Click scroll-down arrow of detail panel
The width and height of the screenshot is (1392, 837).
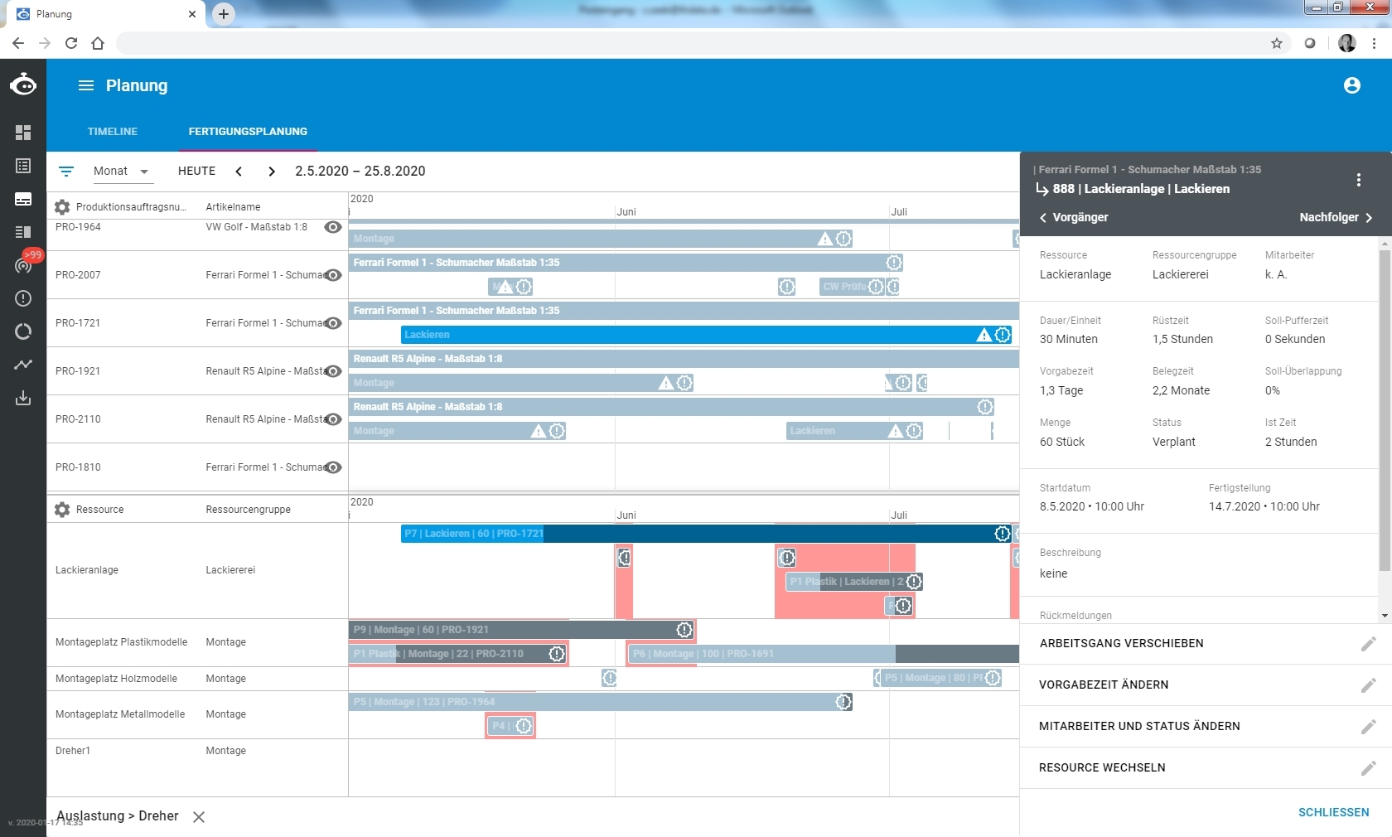(1385, 617)
